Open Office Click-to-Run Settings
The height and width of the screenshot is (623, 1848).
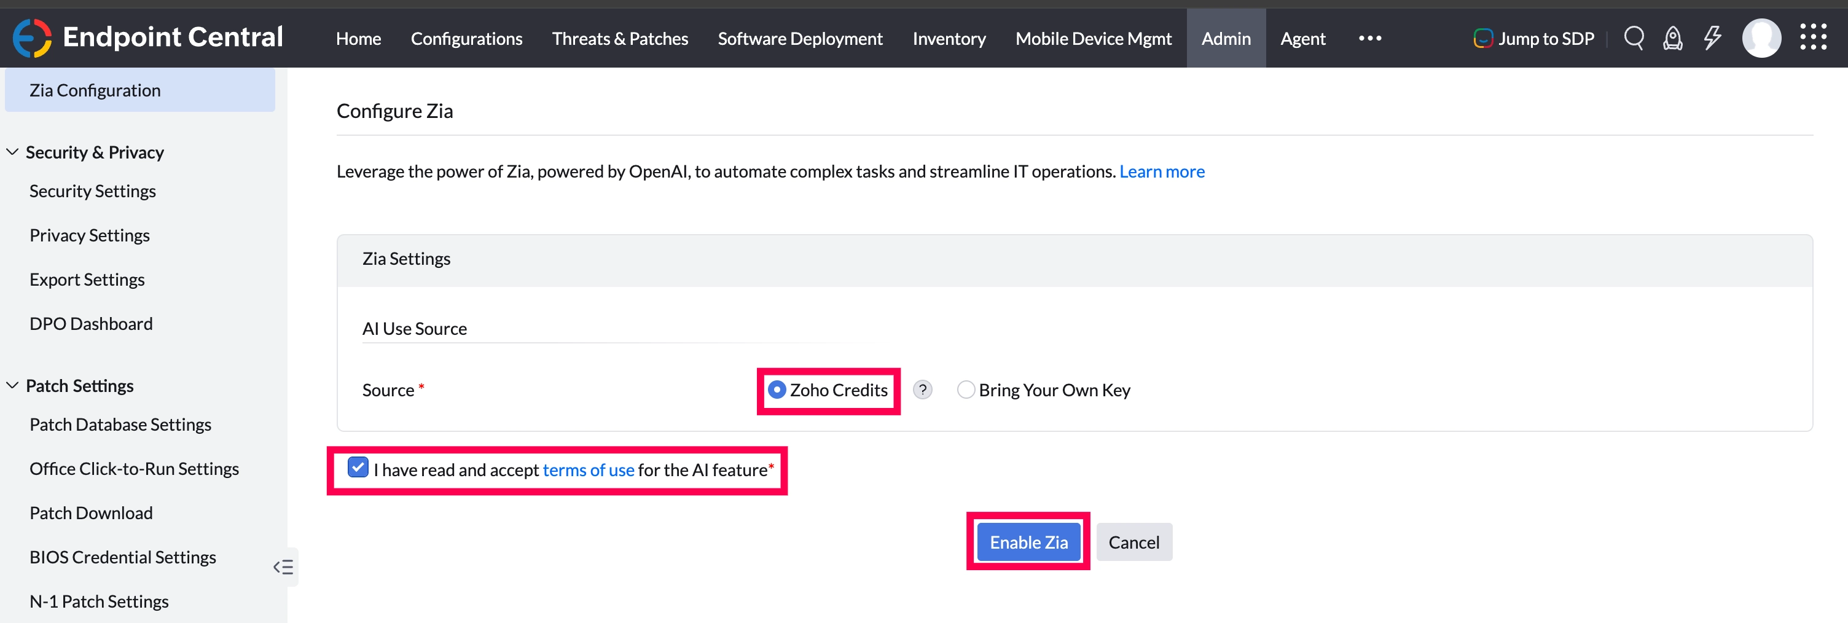click(x=134, y=469)
